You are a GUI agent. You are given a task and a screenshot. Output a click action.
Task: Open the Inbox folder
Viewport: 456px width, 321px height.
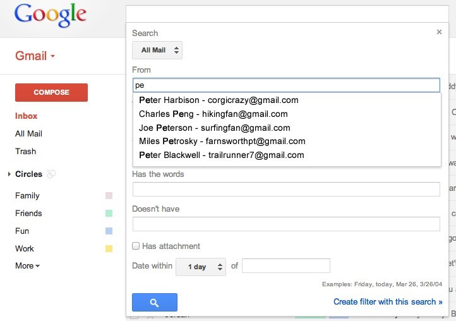(x=26, y=116)
